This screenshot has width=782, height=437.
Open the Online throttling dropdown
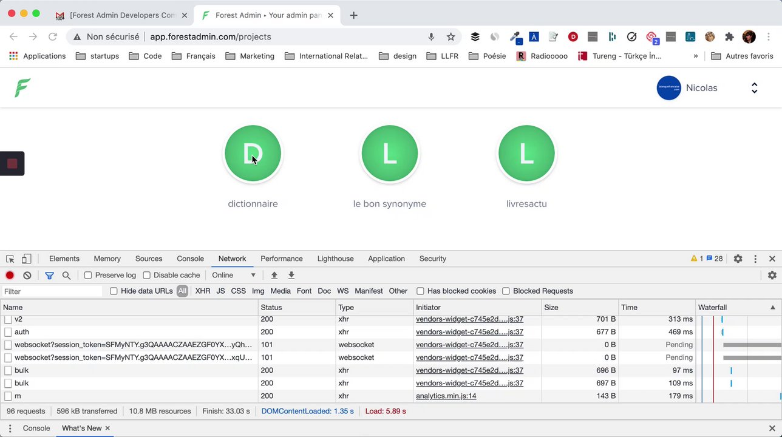234,275
